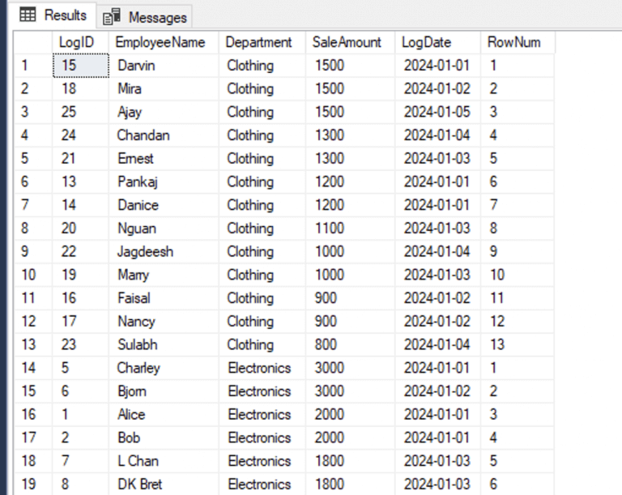This screenshot has height=495, width=622.
Task: Click the LogDate cell 2024-01-05
Action: tap(436, 112)
